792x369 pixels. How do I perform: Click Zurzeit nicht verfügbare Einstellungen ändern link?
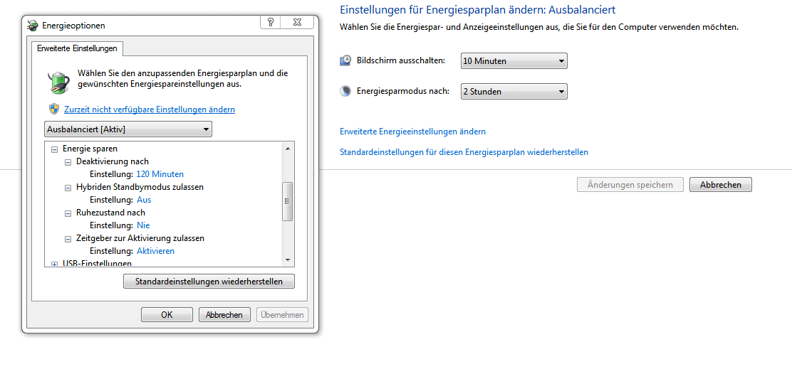(x=150, y=109)
